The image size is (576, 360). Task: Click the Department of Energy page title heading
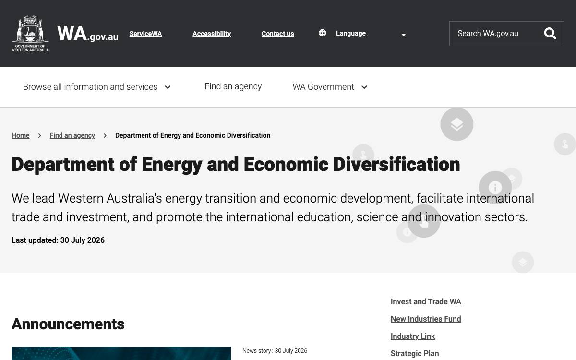click(236, 164)
